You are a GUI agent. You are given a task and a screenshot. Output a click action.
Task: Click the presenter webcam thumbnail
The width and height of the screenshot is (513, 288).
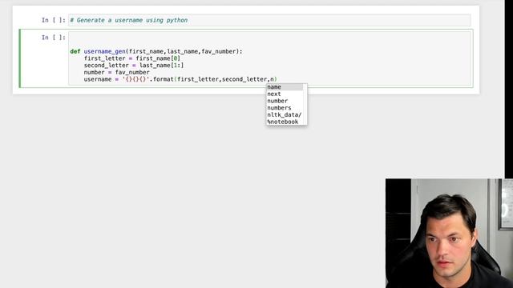pos(449,233)
